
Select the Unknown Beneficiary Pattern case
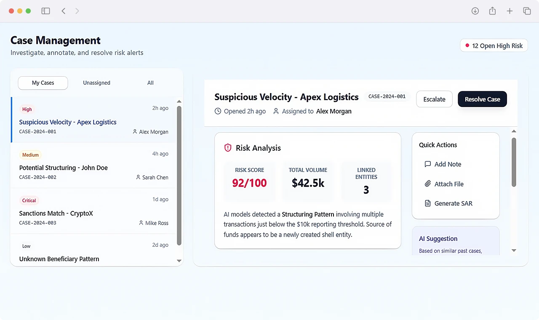pyautogui.click(x=93, y=250)
